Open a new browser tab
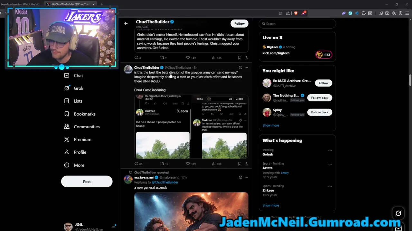This screenshot has width=412, height=231. click(101, 4)
